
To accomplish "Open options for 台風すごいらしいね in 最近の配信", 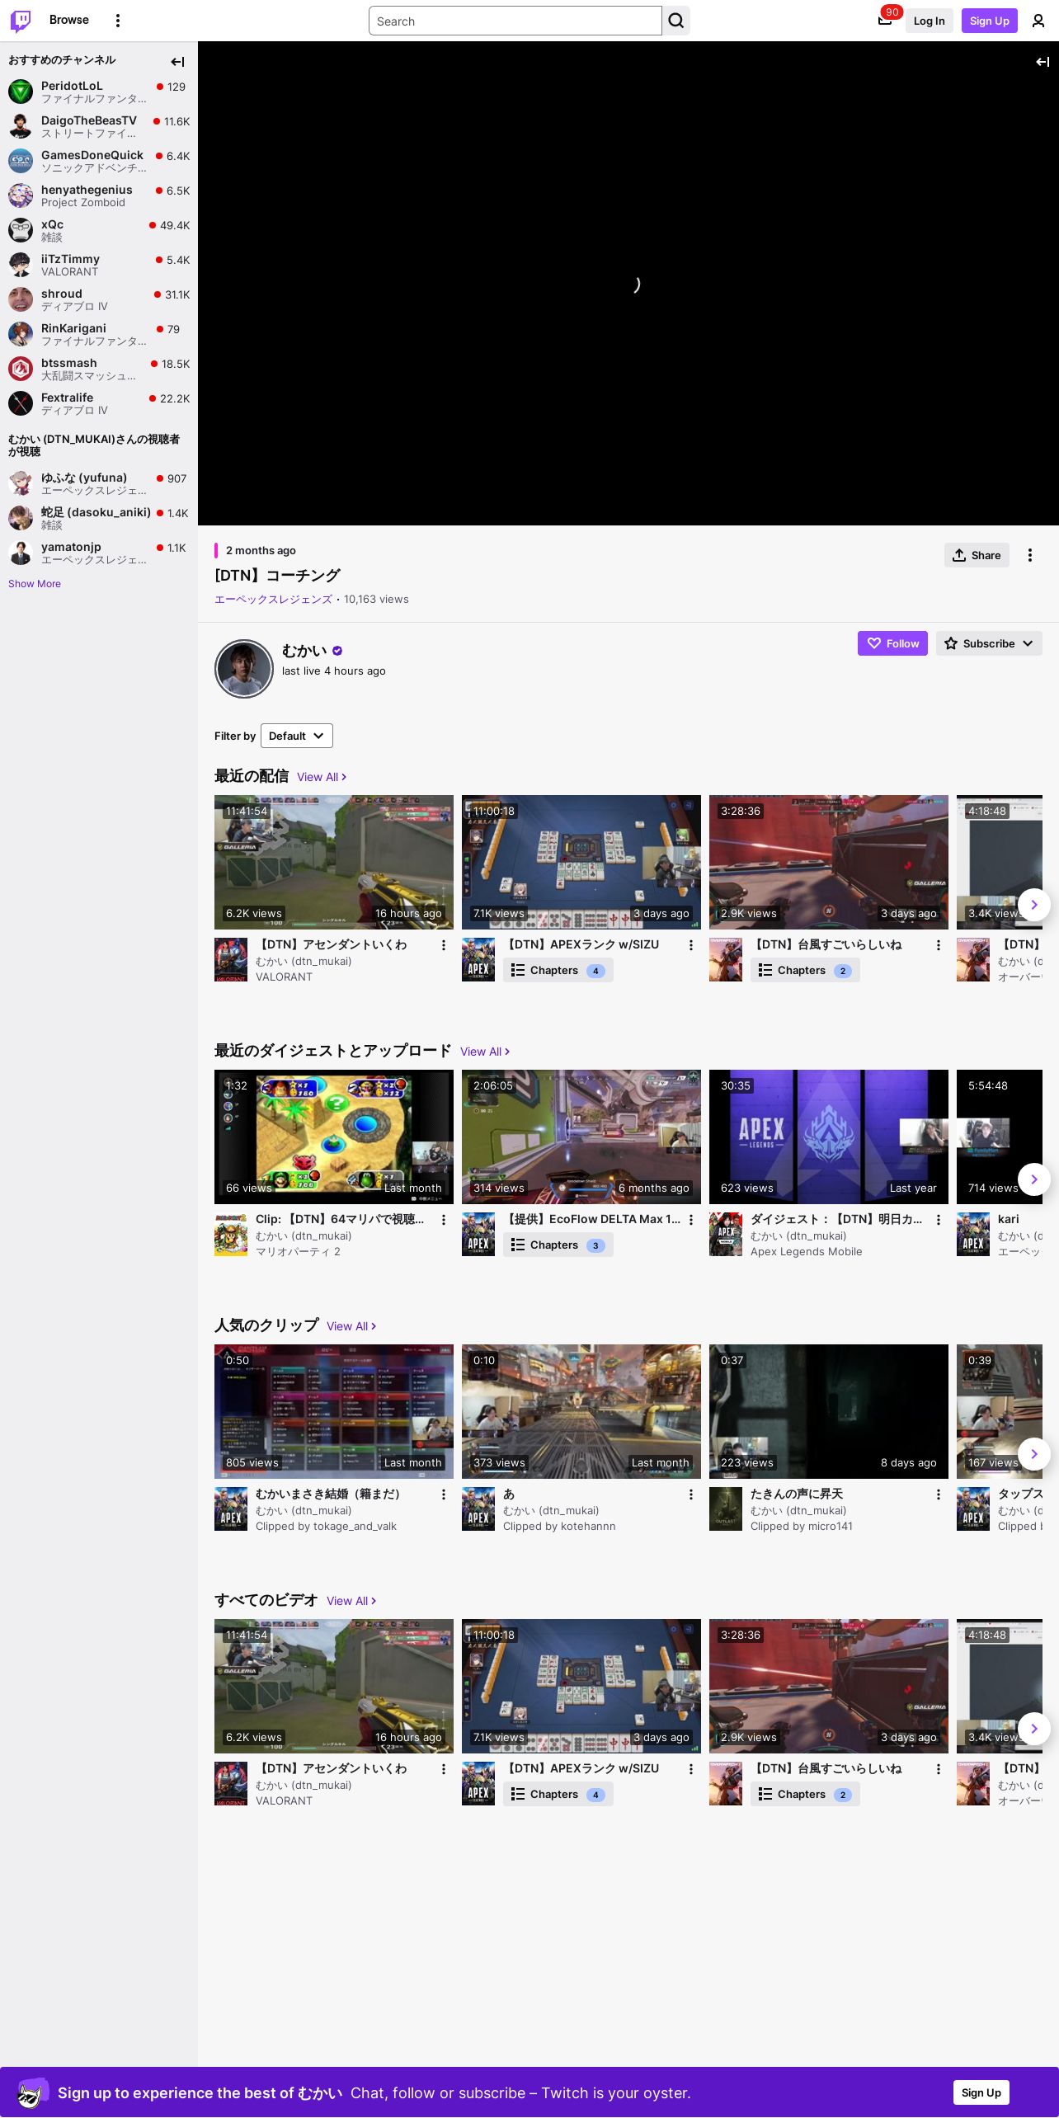I will pos(938,945).
